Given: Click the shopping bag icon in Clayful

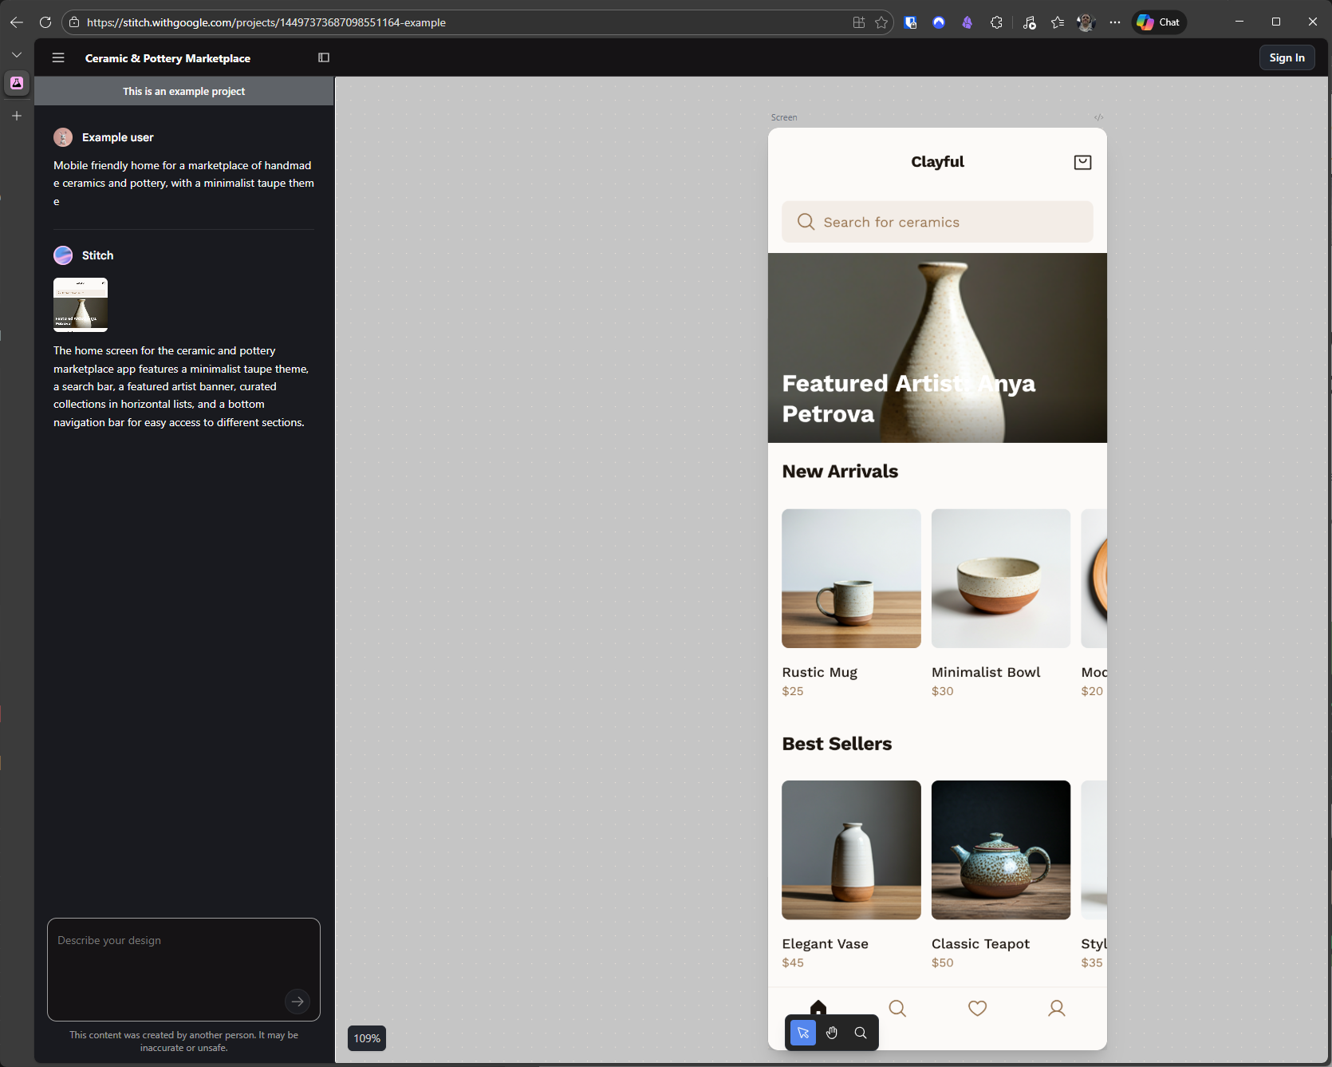Looking at the screenshot, I should point(1082,163).
